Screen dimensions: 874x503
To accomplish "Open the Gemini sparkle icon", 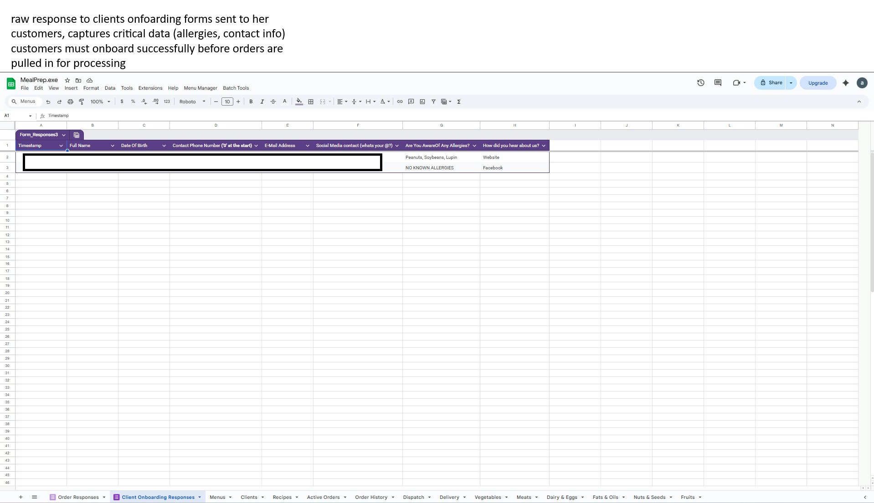I will point(846,83).
